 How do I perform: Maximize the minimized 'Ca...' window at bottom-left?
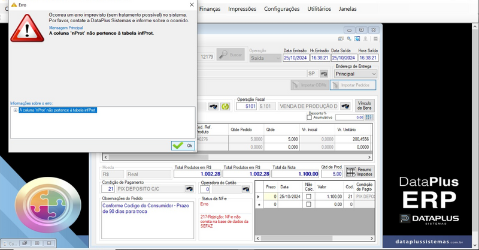point(37,243)
